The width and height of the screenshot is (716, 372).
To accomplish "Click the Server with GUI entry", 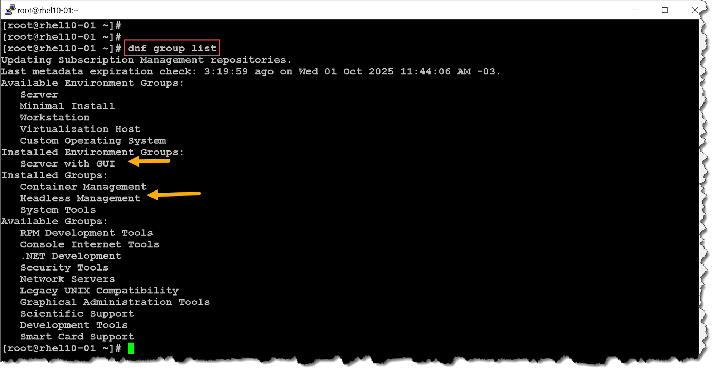I will click(x=68, y=164).
